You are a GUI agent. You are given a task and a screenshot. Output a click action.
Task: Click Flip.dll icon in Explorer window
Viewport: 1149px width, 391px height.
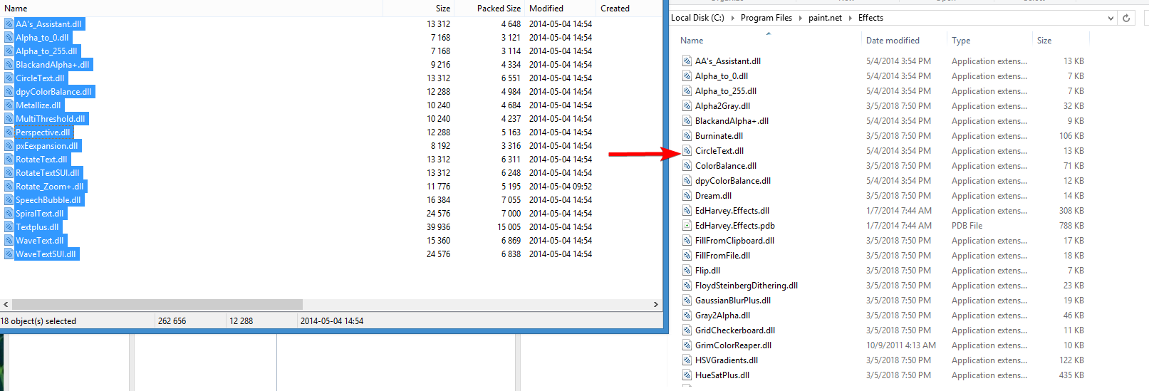[687, 271]
